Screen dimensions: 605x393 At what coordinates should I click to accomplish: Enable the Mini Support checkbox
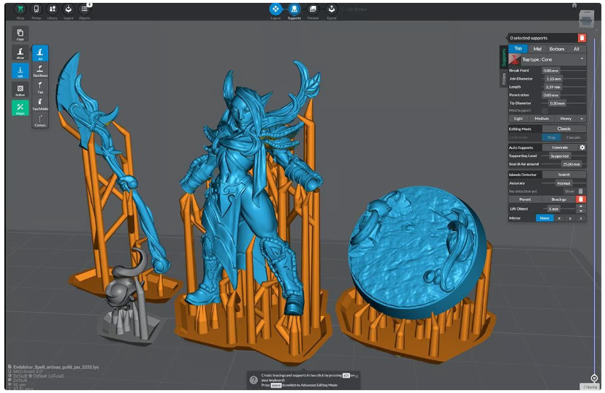tap(545, 111)
